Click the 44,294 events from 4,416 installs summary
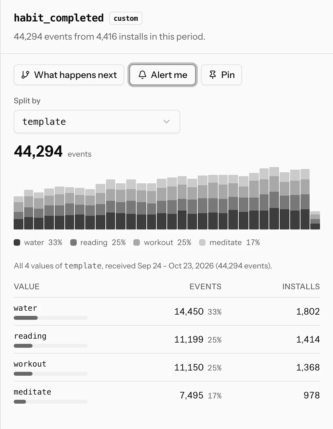Image resolution: width=333 pixels, height=429 pixels. click(110, 36)
